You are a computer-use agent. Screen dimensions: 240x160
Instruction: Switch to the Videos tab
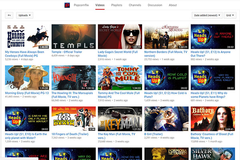point(100,5)
